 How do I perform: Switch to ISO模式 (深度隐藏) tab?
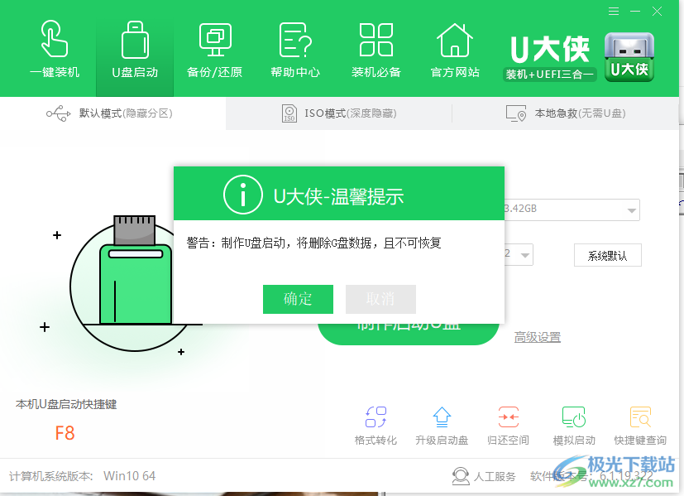pyautogui.click(x=339, y=113)
